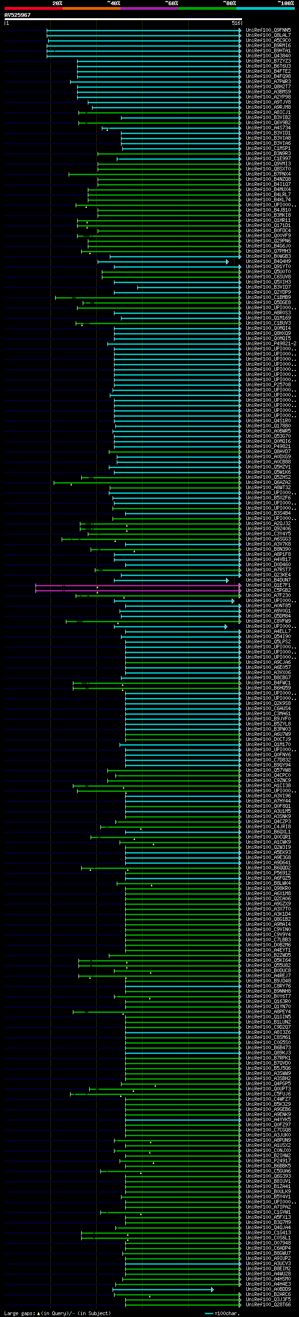Select hit UniRef100_B2ARC6
Image resolution: width=299 pixels, height=1317 pixels.
[268, 1295]
